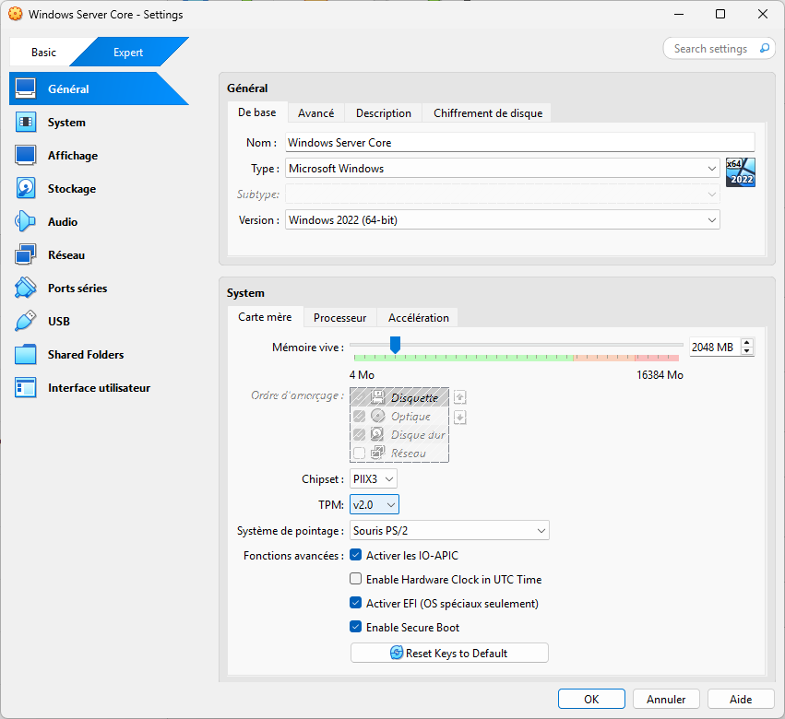The width and height of the screenshot is (785, 719).
Task: Click Reset Keys to Default button
Action: pos(449,653)
